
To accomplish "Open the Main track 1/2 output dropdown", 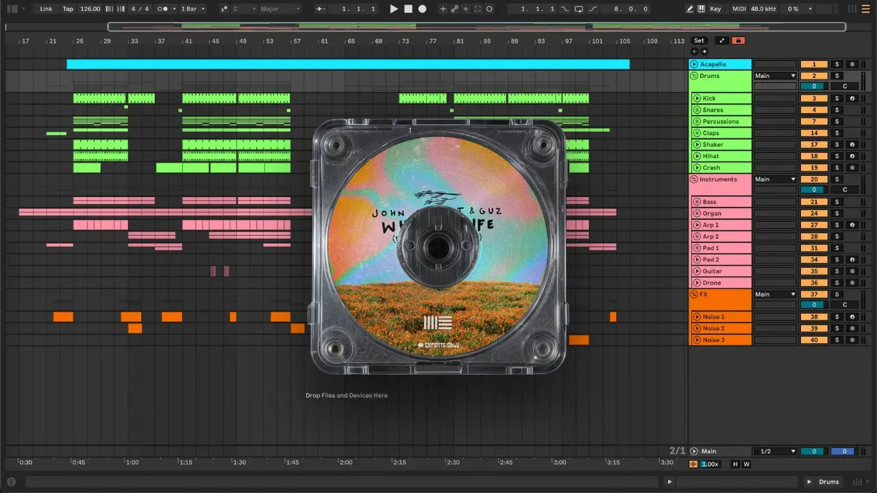I will click(x=776, y=451).
